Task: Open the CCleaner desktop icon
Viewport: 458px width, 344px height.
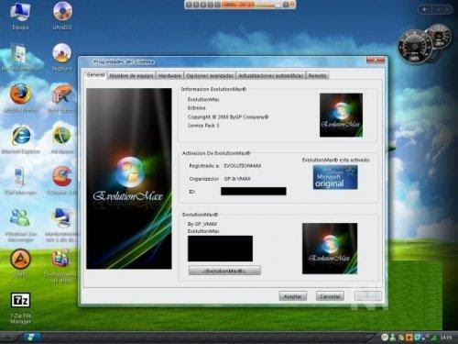Action: coord(61,181)
